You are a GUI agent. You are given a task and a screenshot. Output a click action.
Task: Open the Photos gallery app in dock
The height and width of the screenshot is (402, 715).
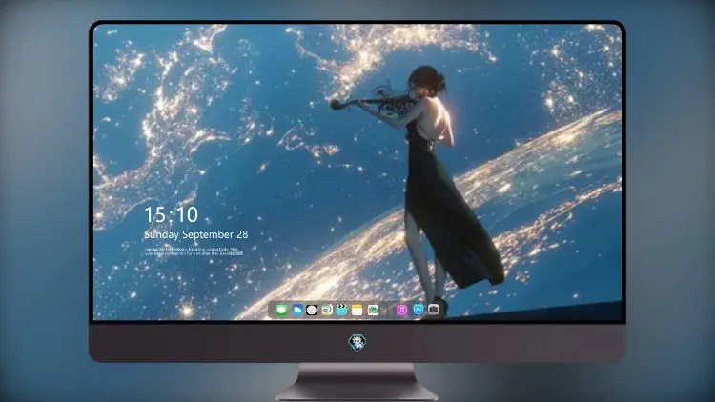[373, 310]
